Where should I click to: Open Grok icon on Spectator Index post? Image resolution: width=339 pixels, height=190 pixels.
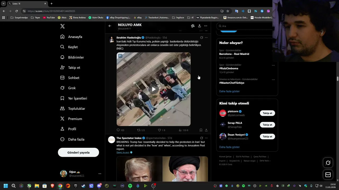[x=202, y=138]
